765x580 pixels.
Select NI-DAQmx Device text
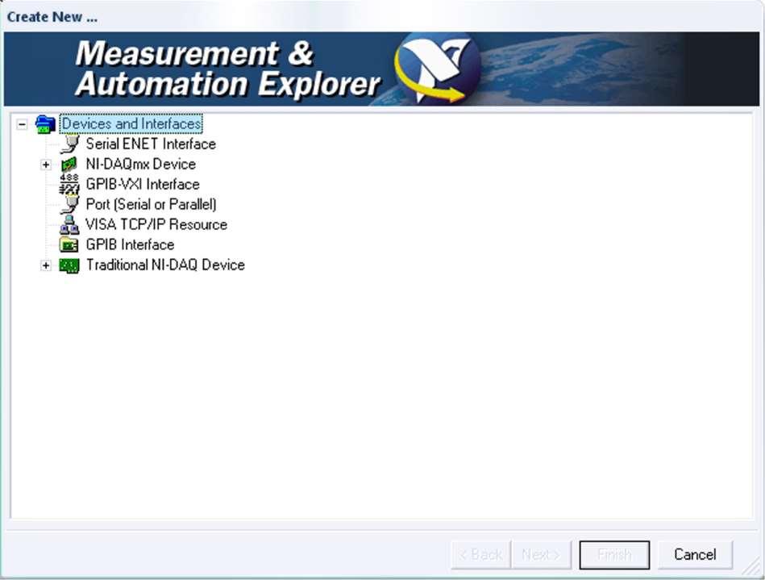point(141,164)
